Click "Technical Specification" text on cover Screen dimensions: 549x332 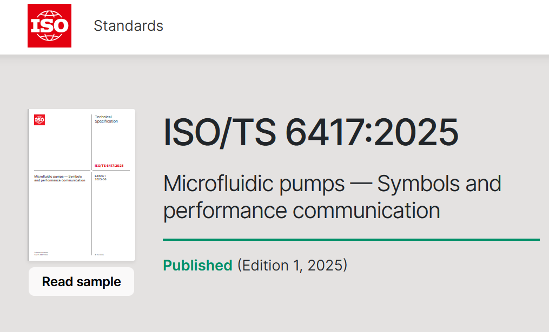click(107, 119)
